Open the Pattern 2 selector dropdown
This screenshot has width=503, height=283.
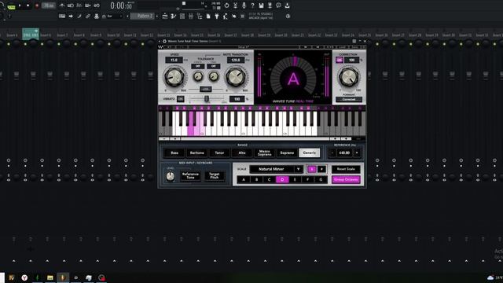click(x=142, y=16)
